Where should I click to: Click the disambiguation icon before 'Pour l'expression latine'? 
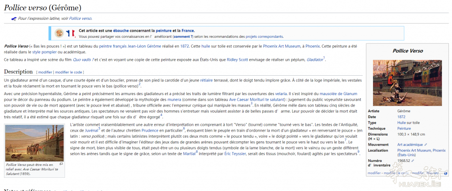point(14,18)
